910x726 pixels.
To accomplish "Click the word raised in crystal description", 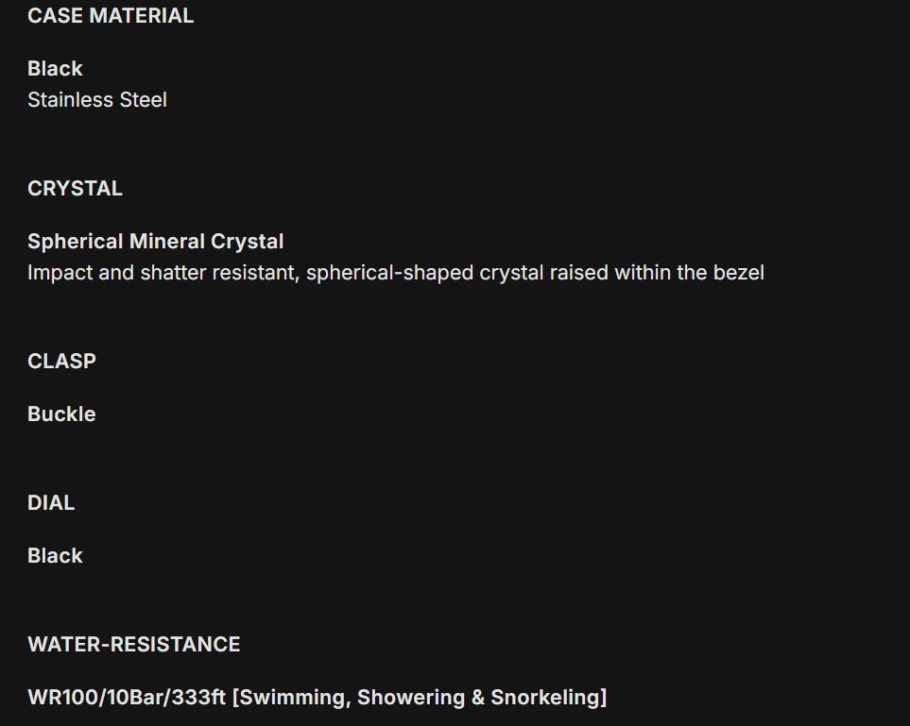I will click(x=578, y=273).
